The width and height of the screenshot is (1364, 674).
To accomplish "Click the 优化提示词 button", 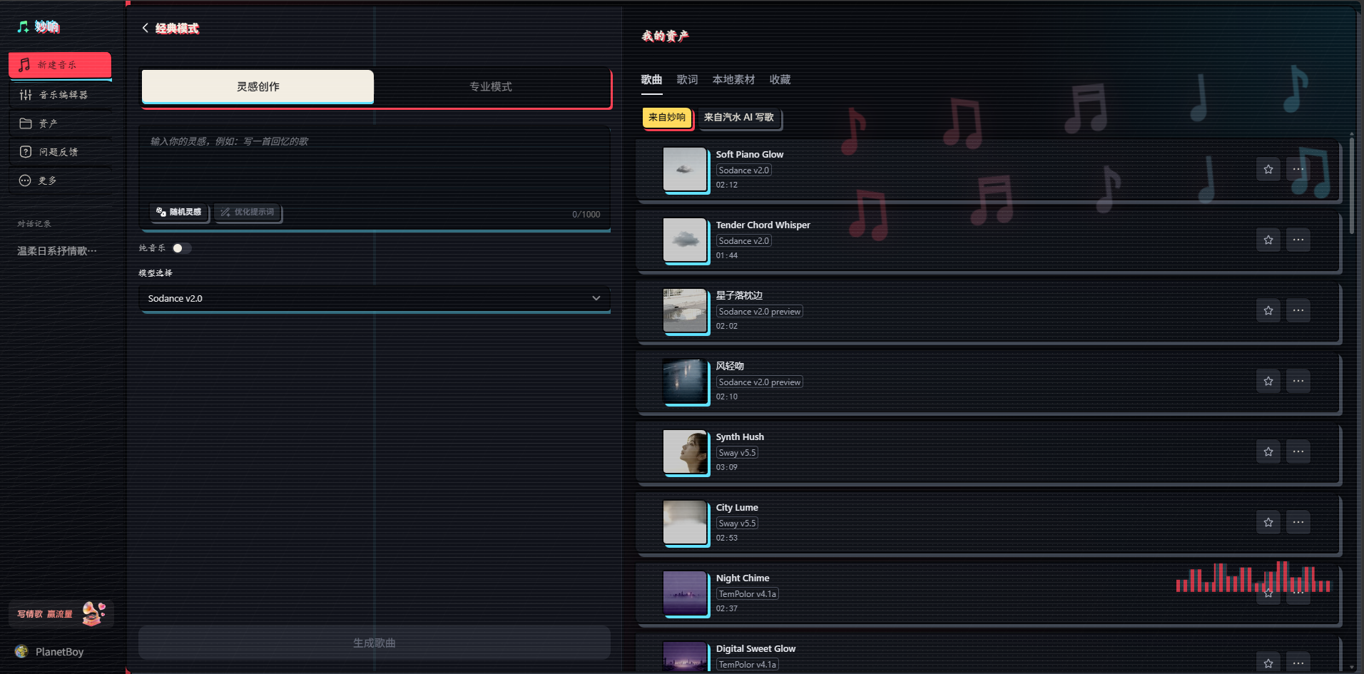I will (x=248, y=212).
